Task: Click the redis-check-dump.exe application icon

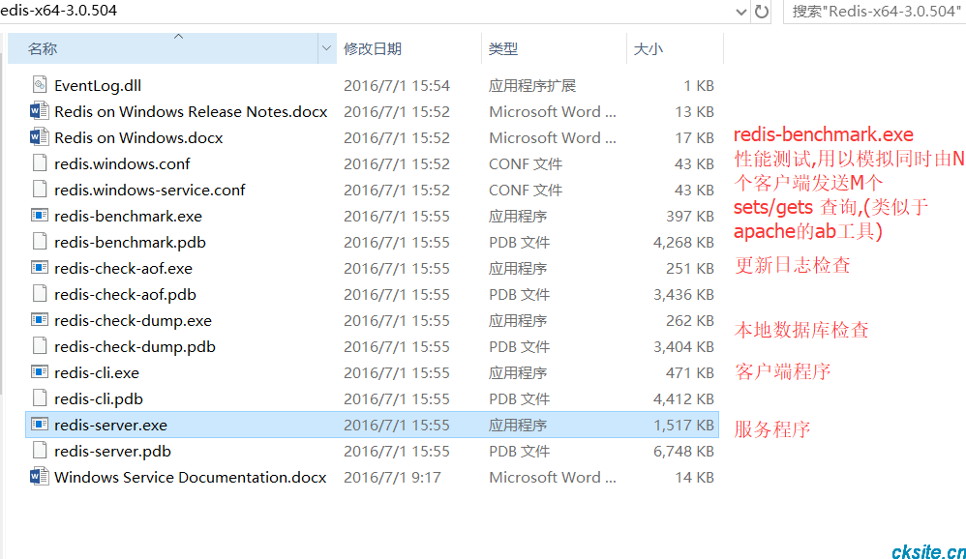Action: click(x=40, y=320)
